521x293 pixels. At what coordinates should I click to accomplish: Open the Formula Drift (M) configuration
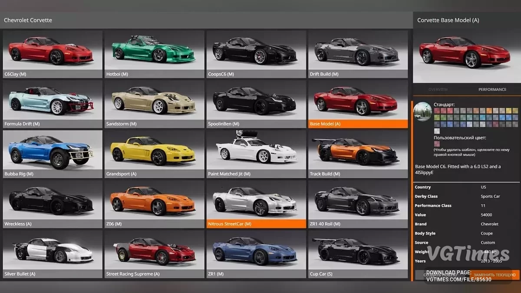point(53,104)
